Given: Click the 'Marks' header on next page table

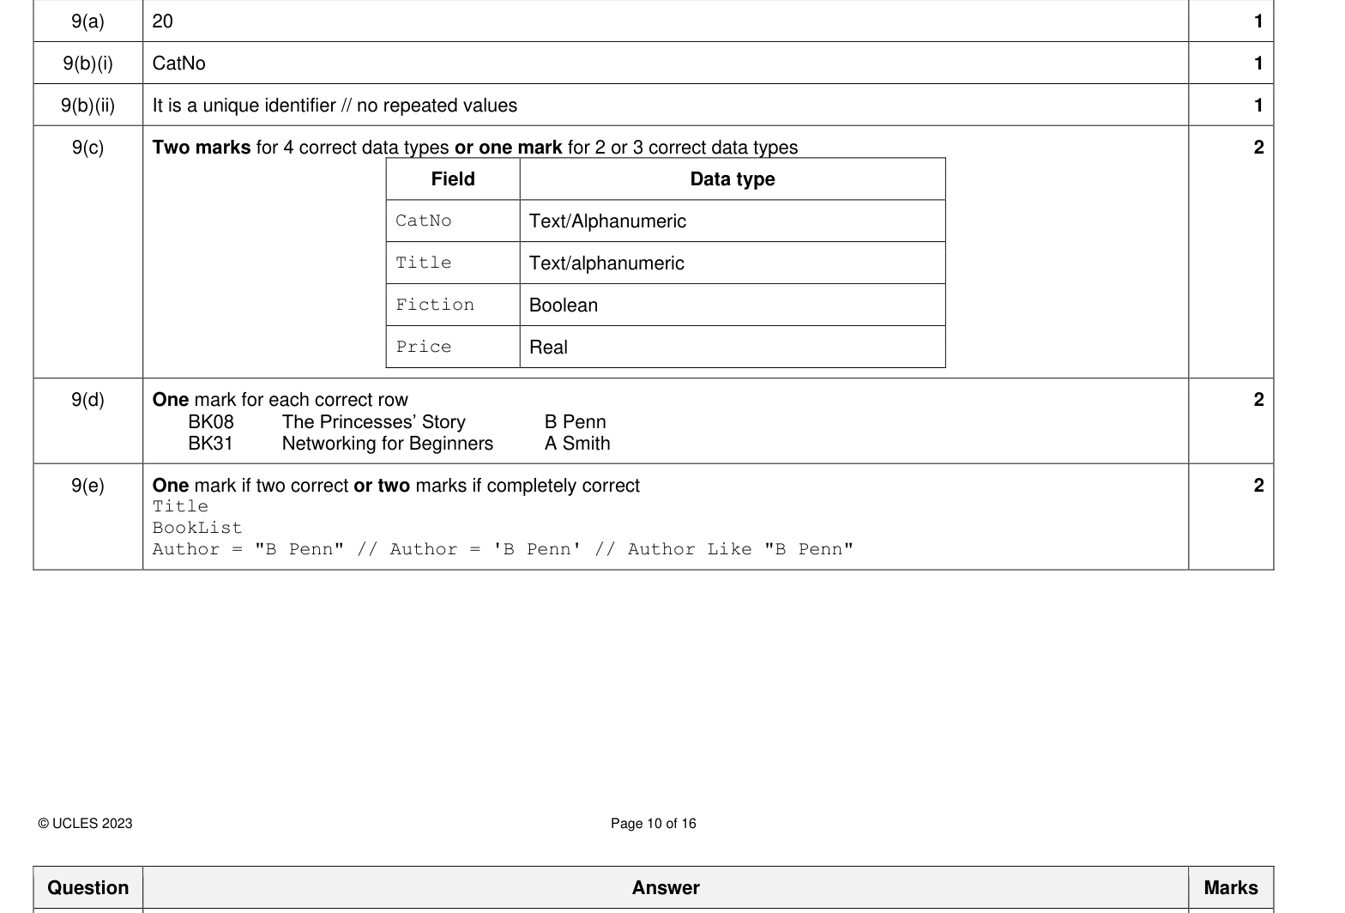Looking at the screenshot, I should (1231, 888).
